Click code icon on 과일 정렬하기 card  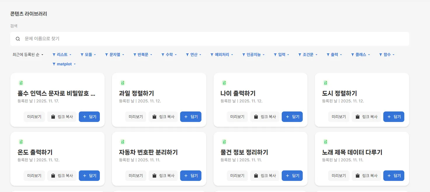(123, 83)
